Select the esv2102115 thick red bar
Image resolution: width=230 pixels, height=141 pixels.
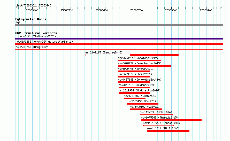tap(154, 55)
